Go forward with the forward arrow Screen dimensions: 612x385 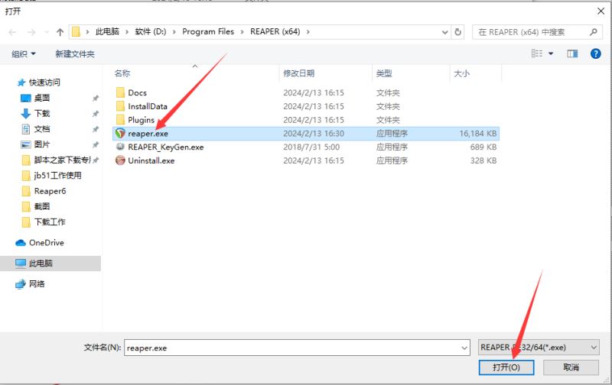coord(31,32)
